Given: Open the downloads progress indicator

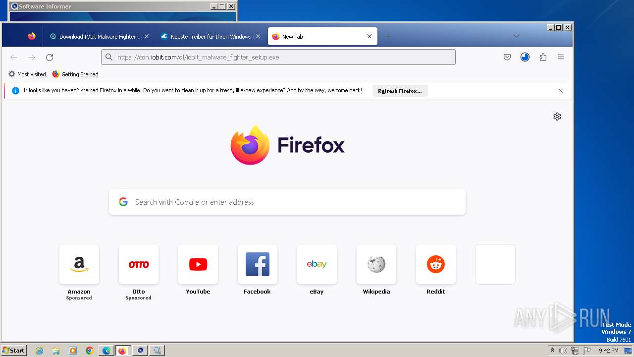Looking at the screenshot, I should point(525,57).
